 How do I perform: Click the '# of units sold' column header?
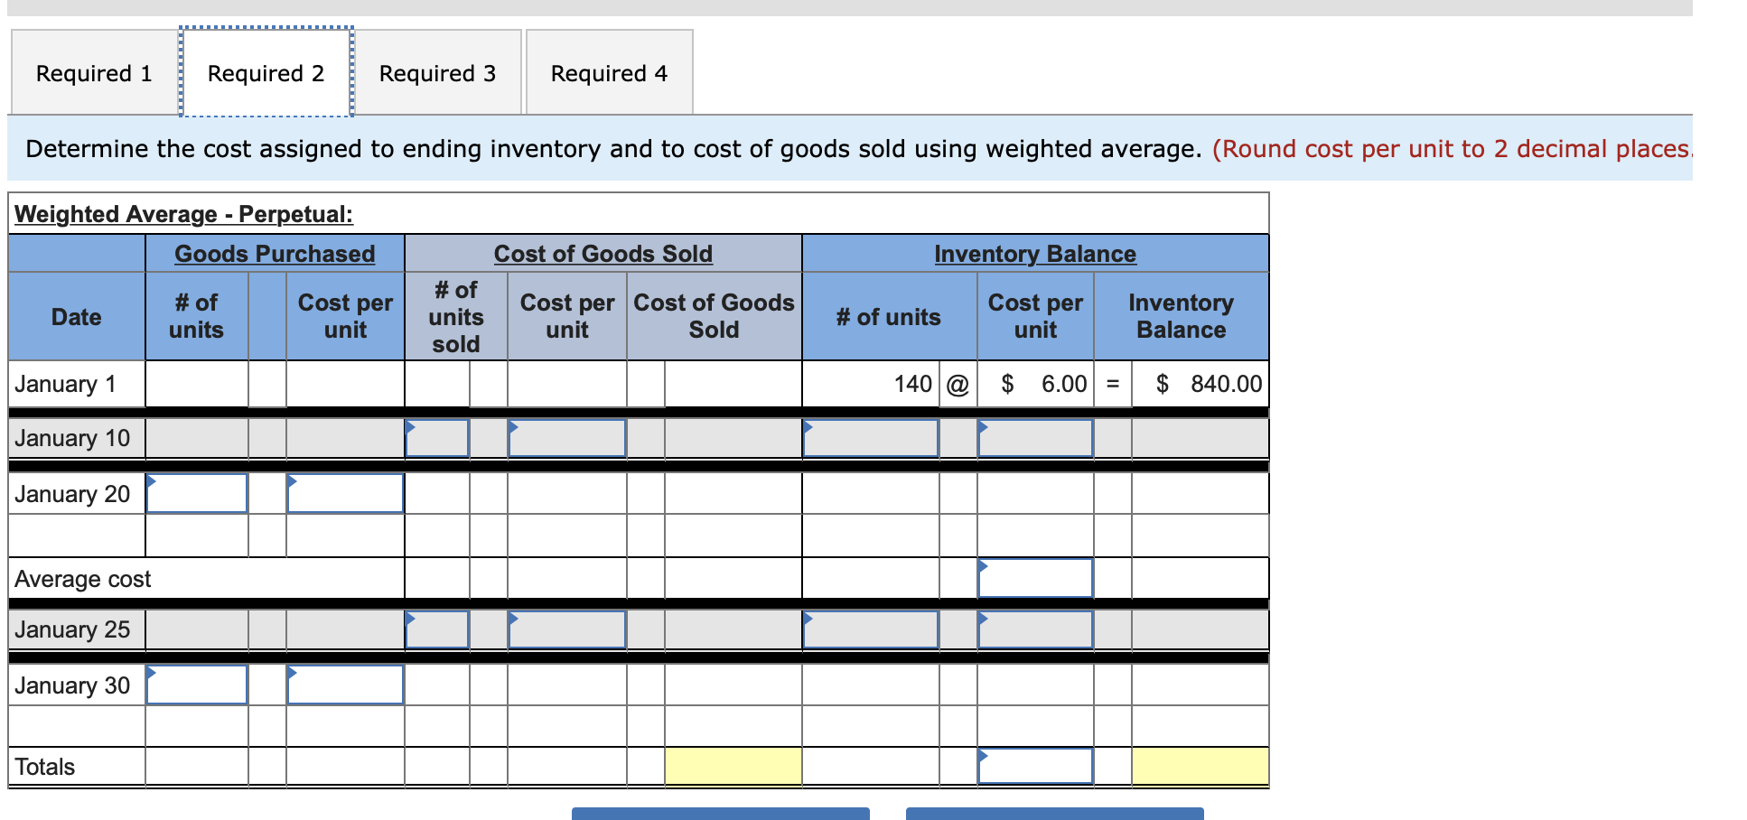click(456, 317)
